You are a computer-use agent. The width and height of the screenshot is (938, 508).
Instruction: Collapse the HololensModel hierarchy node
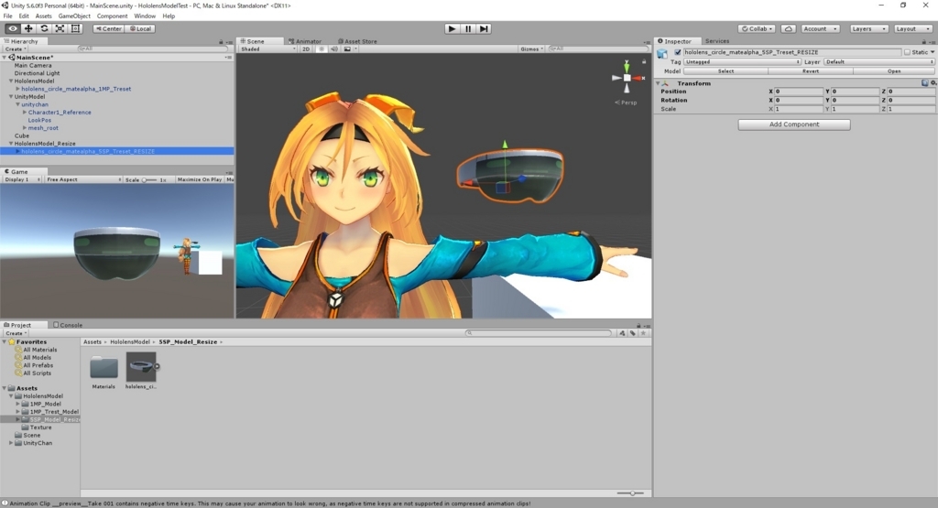point(11,81)
